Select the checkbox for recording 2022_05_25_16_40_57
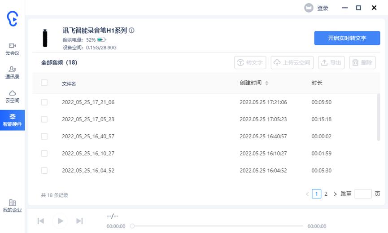 tap(44, 136)
